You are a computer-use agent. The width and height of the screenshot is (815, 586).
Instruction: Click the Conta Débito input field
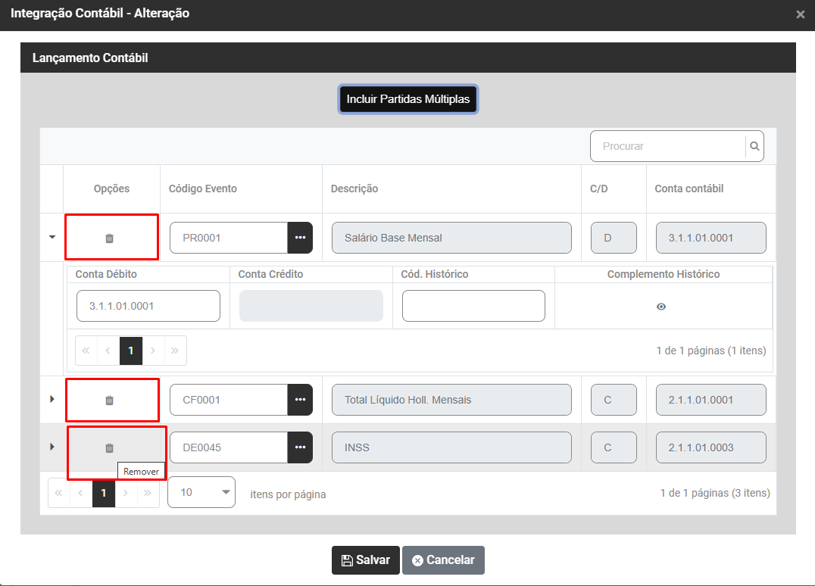coord(148,306)
